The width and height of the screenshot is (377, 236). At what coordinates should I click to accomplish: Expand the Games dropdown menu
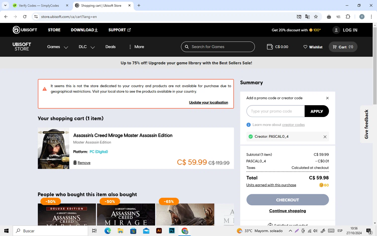[58, 47]
